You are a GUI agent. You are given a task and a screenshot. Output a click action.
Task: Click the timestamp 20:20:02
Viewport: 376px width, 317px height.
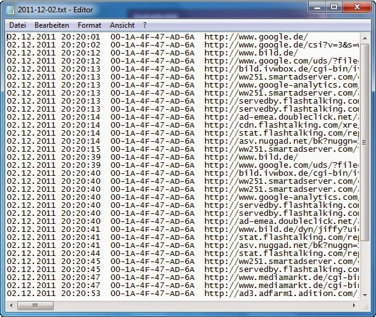pos(80,45)
